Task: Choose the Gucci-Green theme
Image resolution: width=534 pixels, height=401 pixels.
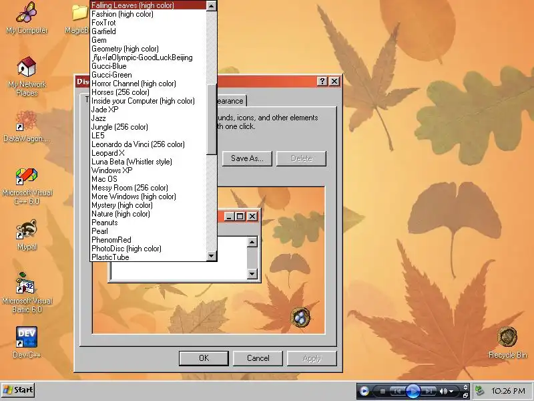Action: point(148,75)
